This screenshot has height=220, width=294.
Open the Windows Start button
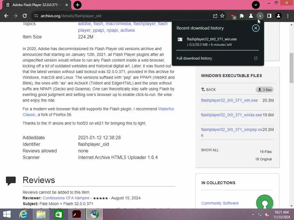click(x=7, y=214)
